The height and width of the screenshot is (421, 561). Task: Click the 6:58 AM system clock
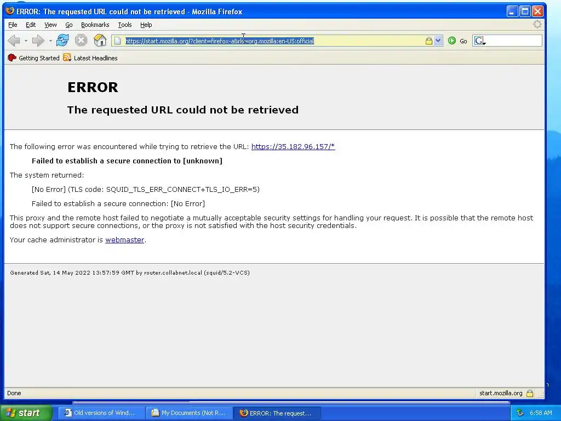[x=541, y=413]
